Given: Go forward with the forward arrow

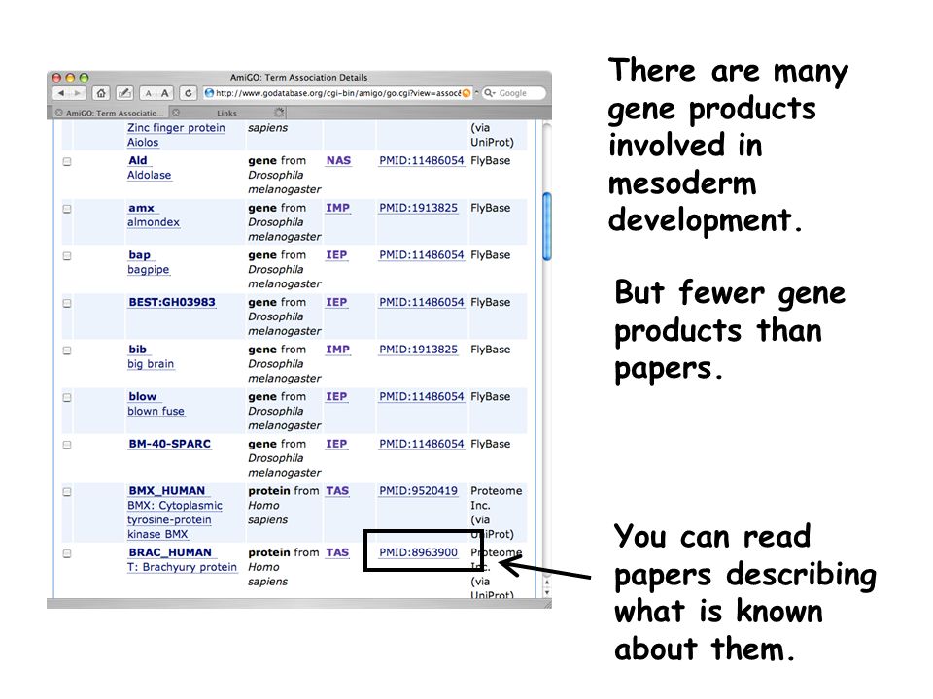Looking at the screenshot, I should point(78,93).
